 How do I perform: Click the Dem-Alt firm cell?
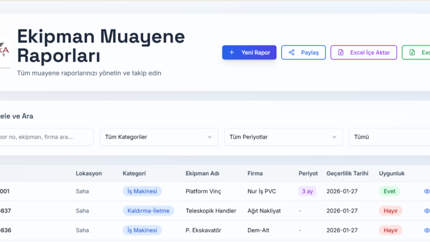tap(259, 230)
